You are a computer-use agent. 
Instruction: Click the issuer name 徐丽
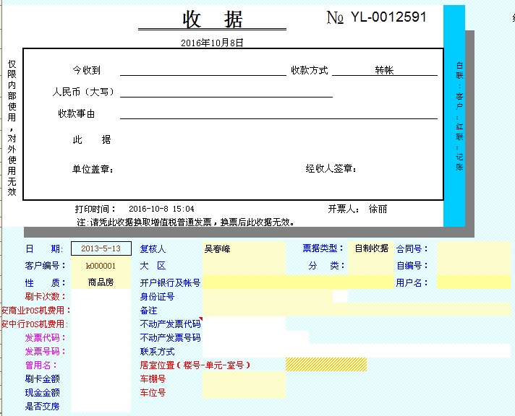[x=378, y=209]
